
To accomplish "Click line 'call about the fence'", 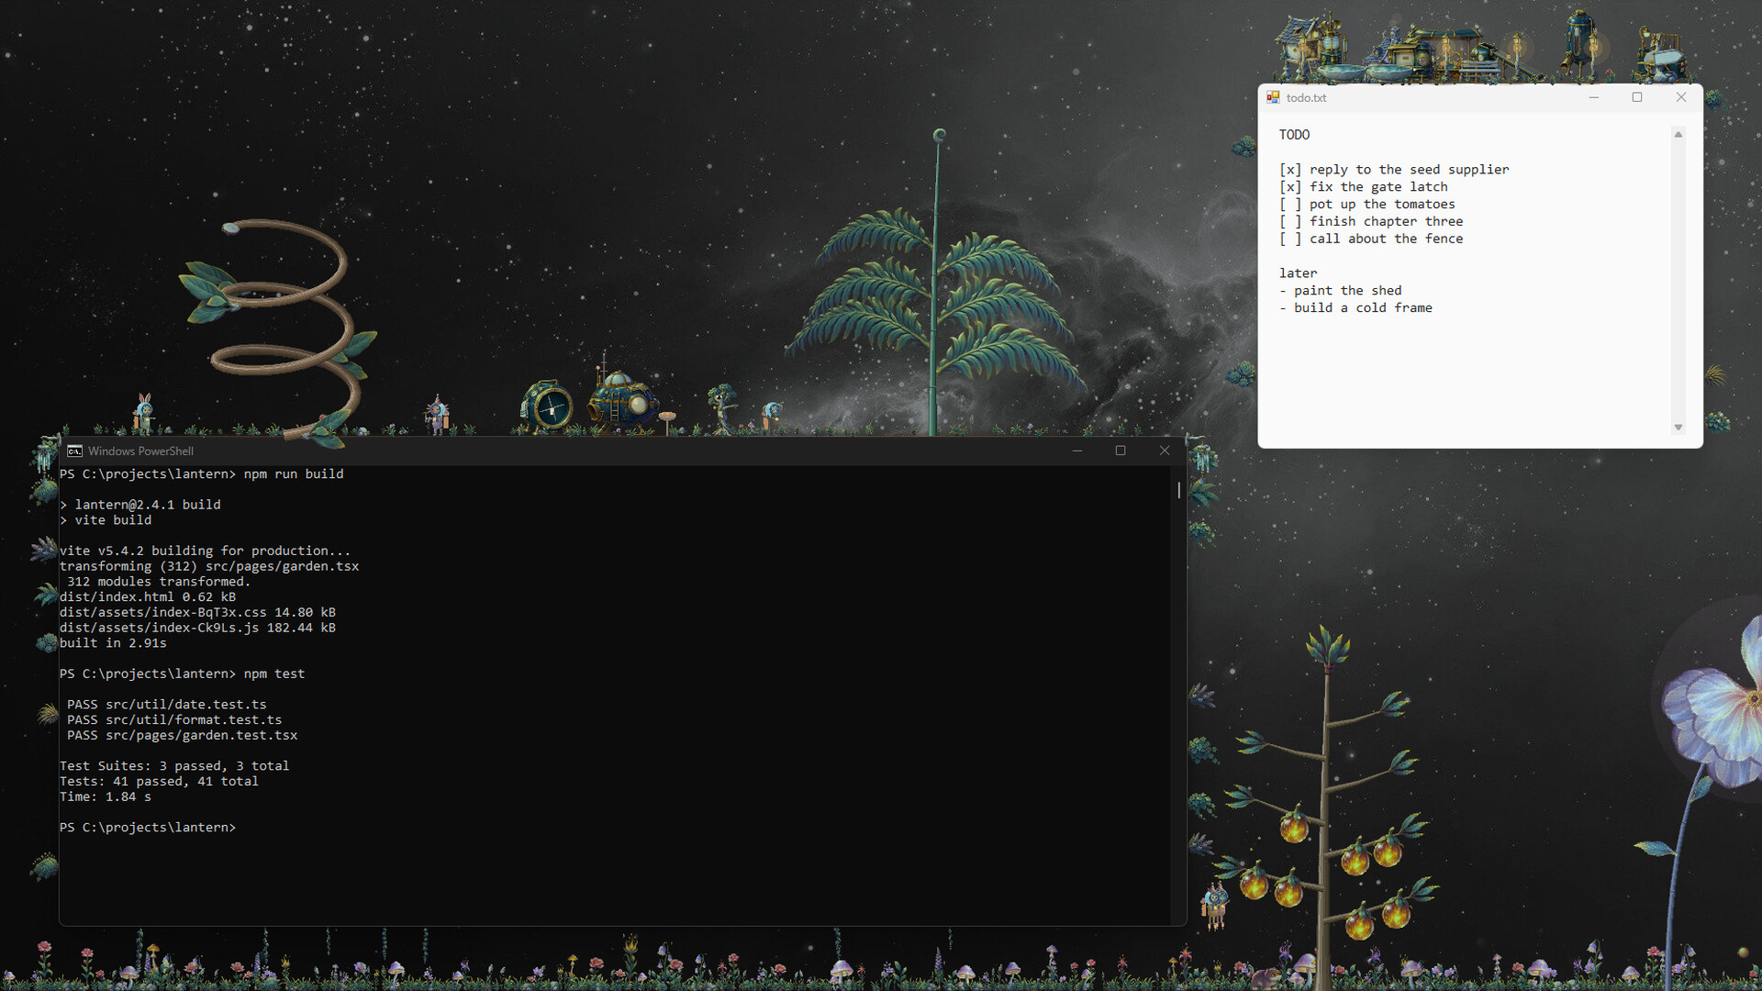I will click(x=1371, y=239).
